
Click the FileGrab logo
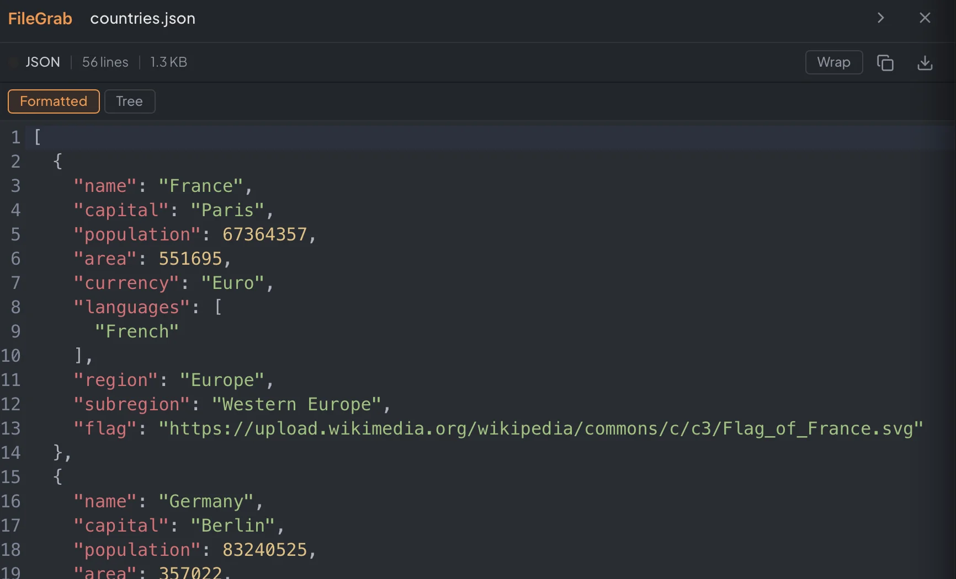[x=39, y=18]
